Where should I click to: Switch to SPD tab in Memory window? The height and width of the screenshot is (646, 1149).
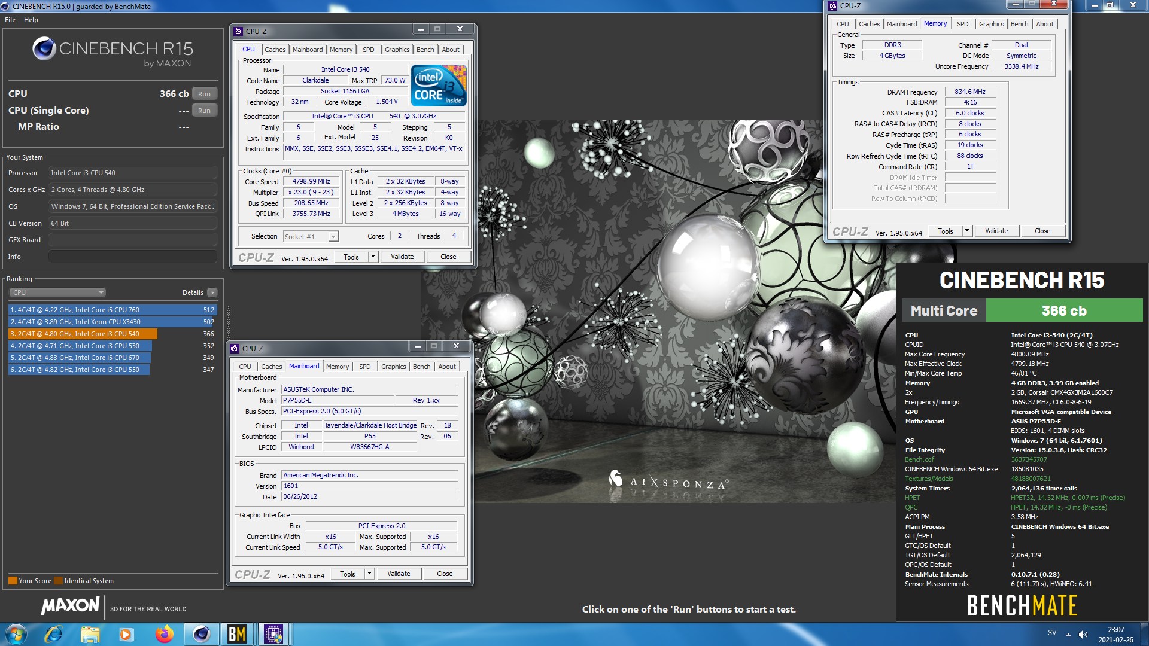[x=962, y=24]
